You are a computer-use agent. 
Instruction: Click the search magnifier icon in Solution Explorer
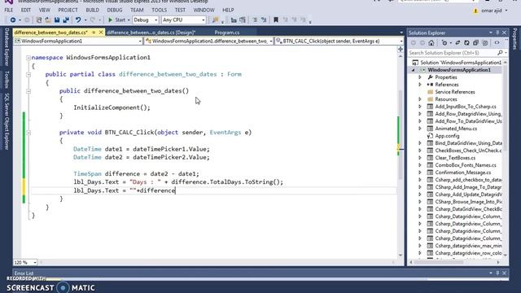(500, 53)
